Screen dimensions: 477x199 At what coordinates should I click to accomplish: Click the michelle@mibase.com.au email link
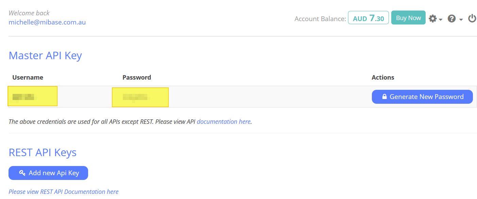pos(47,22)
